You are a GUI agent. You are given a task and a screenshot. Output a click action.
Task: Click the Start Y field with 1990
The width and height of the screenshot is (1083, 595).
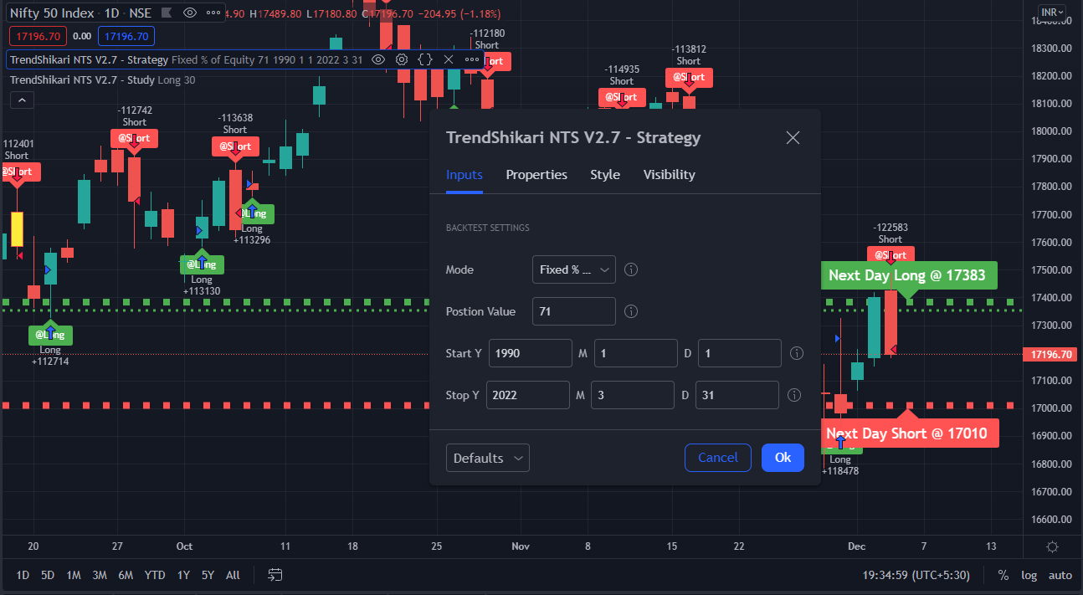coord(531,353)
